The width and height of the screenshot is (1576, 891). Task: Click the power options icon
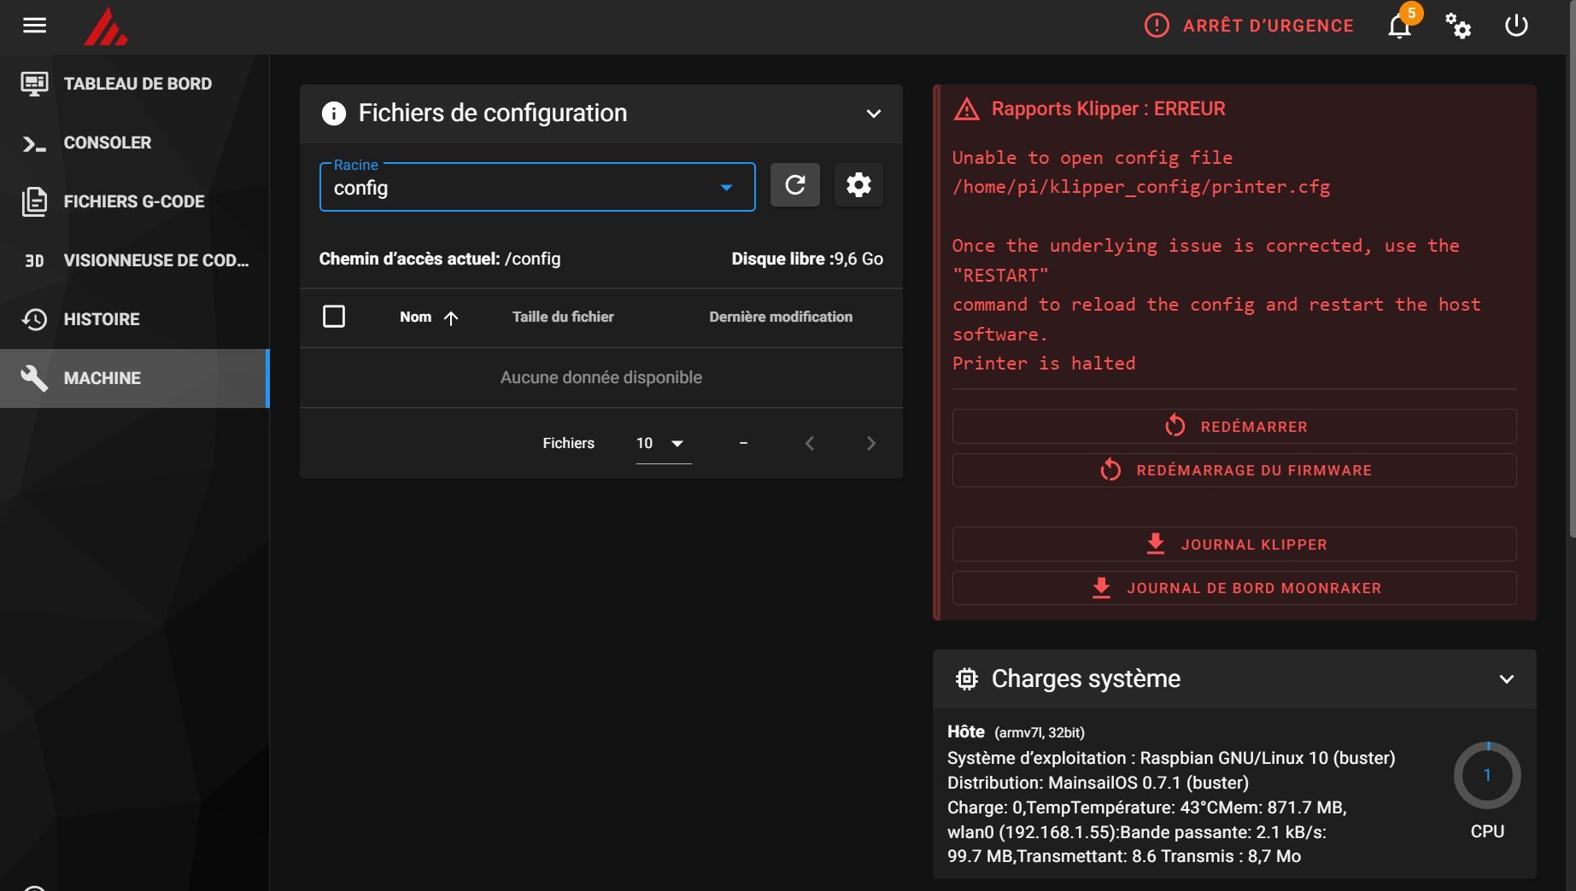[x=1516, y=26]
